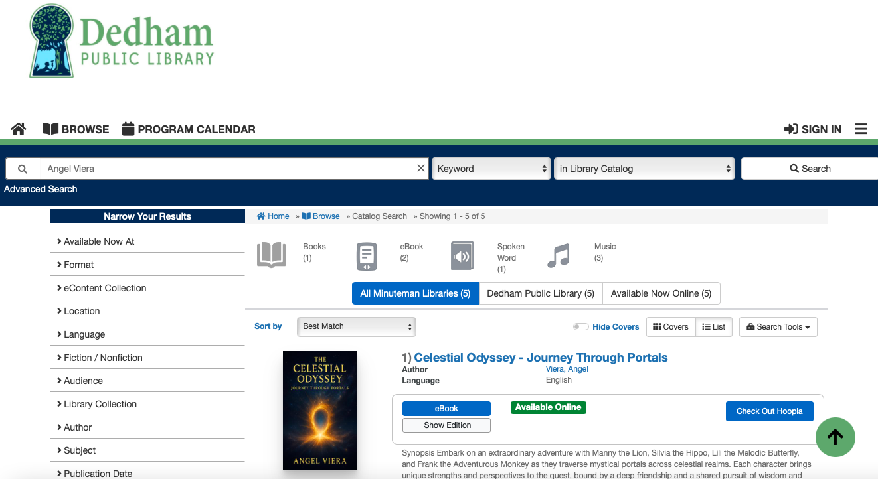Filter results by Music note icon
The image size is (878, 479).
(x=559, y=256)
